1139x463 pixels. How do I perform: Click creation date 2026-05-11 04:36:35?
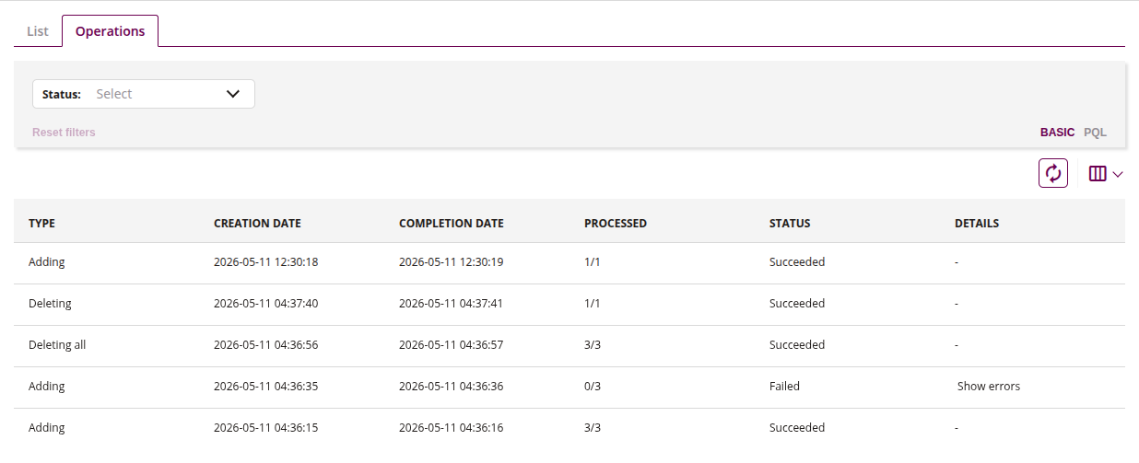265,387
